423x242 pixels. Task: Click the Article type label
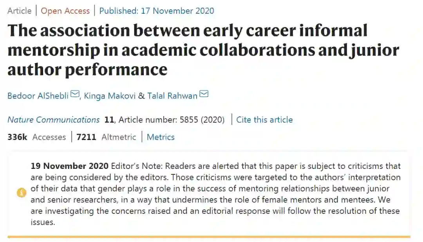(19, 11)
